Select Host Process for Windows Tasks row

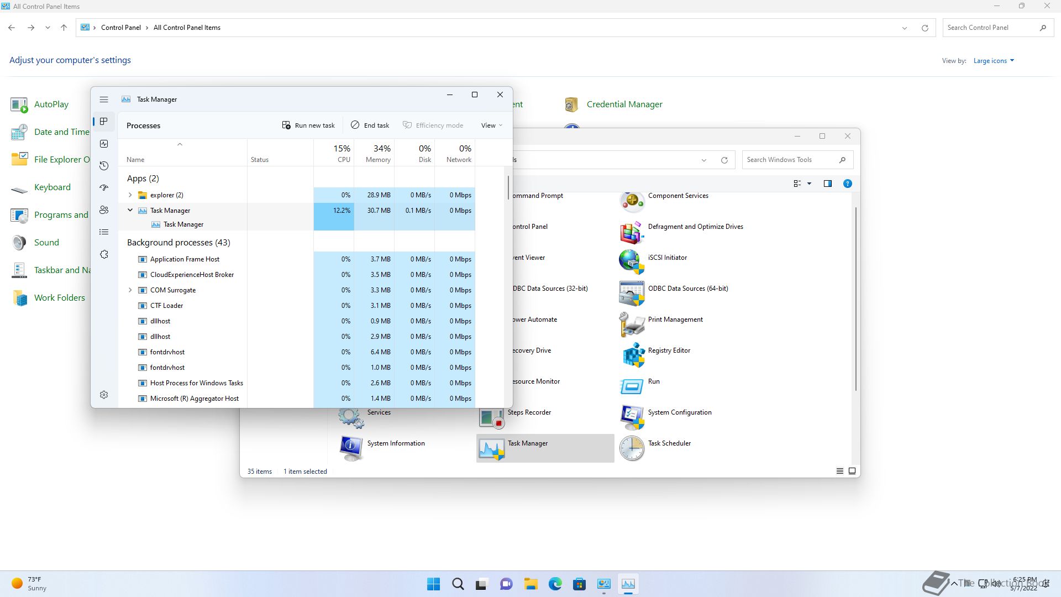(x=297, y=383)
